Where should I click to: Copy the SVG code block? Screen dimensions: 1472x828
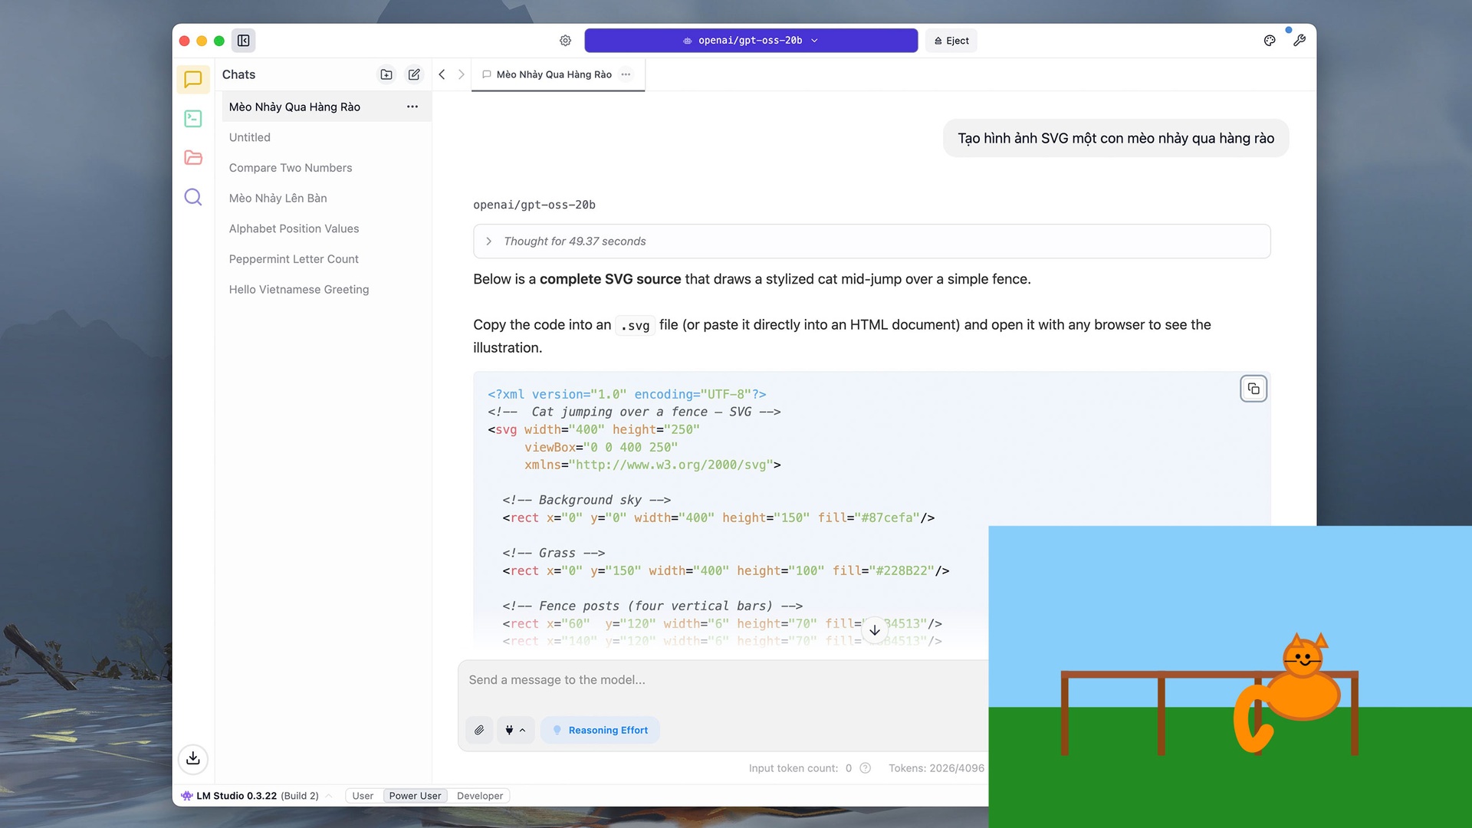[1253, 389]
